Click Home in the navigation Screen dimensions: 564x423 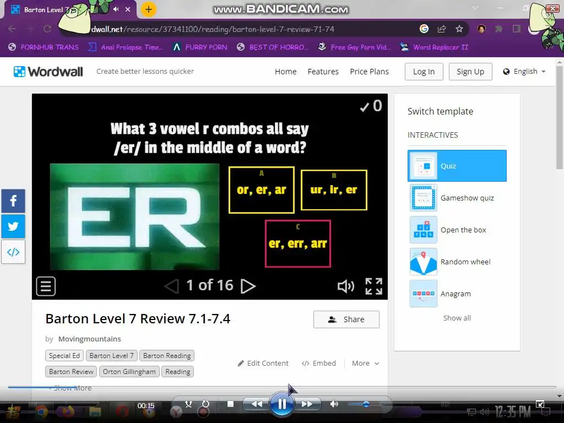click(286, 72)
